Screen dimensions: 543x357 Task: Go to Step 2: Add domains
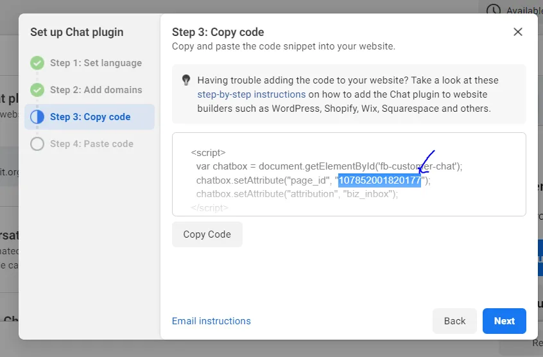[x=96, y=90]
